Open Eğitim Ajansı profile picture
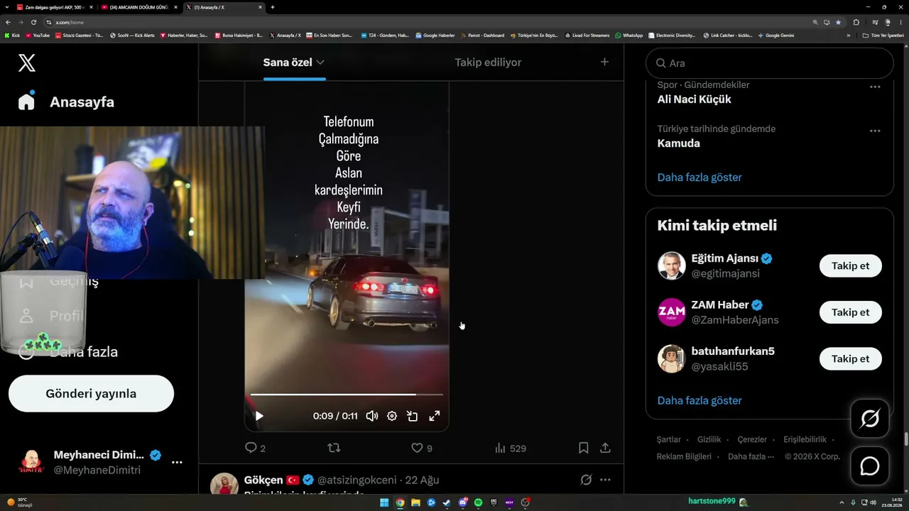This screenshot has height=511, width=909. click(671, 266)
